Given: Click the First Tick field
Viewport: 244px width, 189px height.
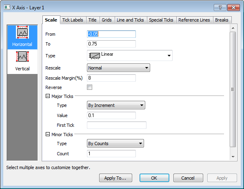Looking at the screenshot, I should click(117, 125).
